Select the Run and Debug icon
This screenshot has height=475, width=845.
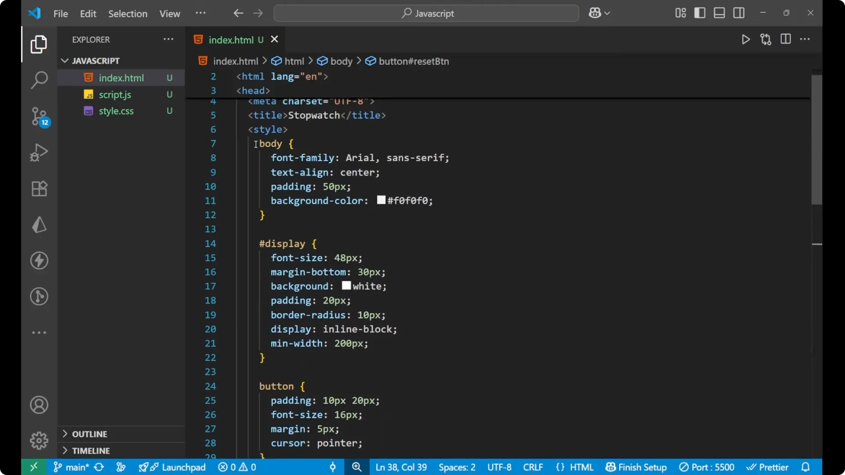coord(39,152)
